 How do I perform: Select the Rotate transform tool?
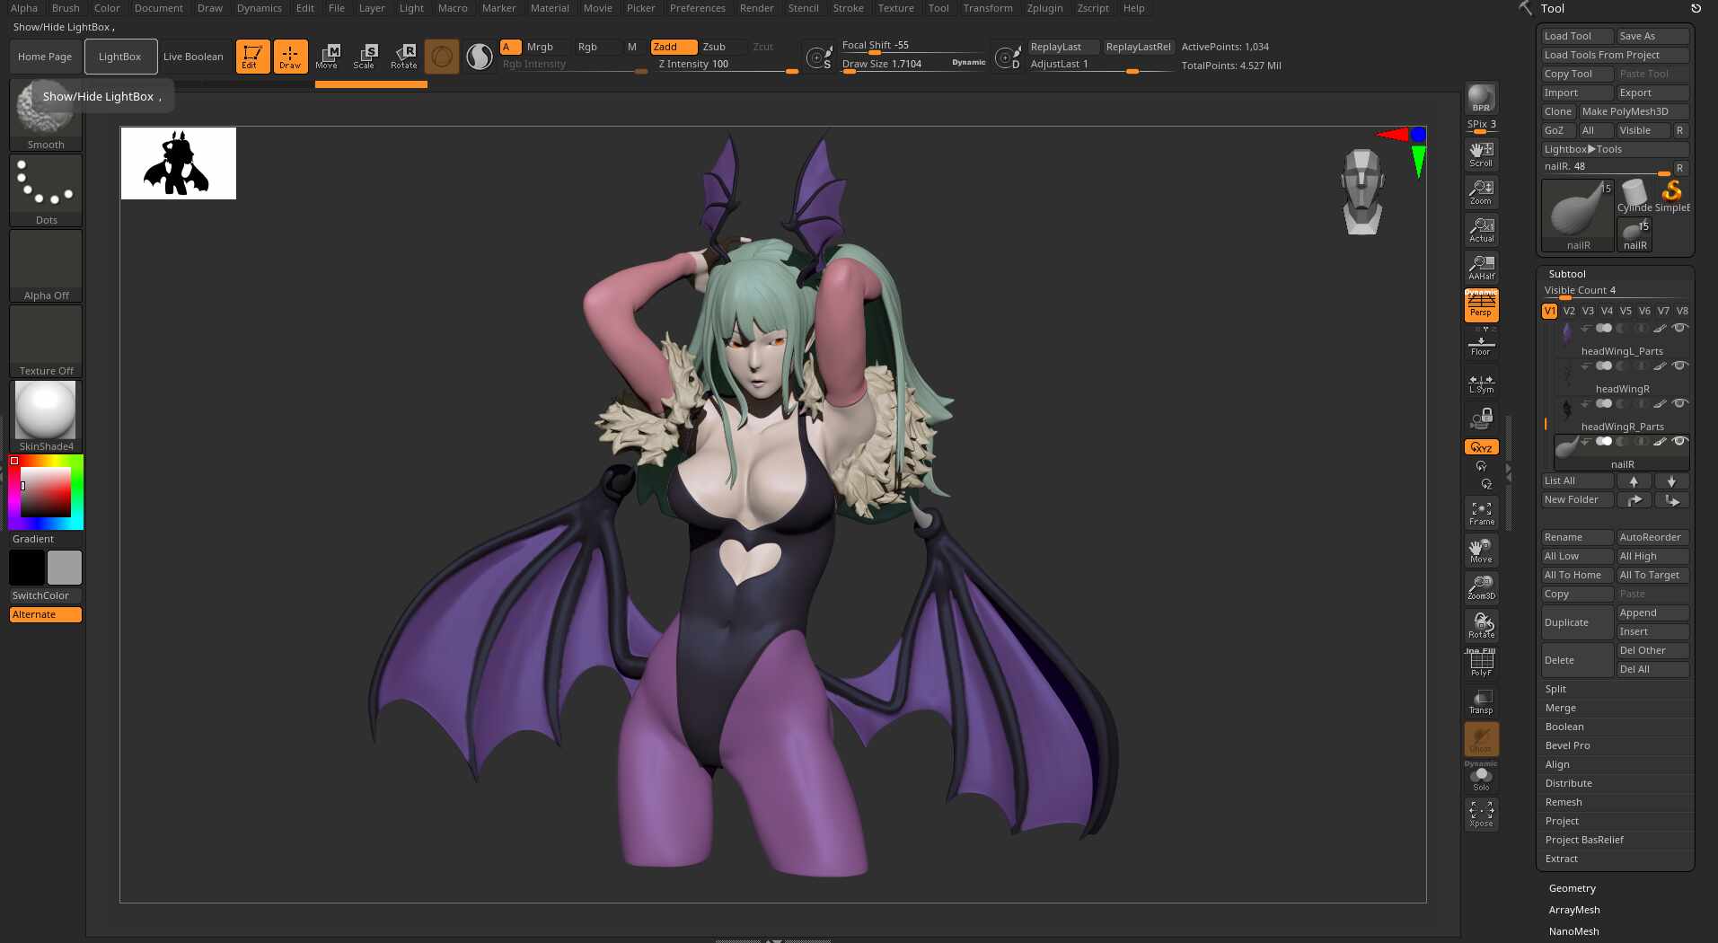point(403,56)
